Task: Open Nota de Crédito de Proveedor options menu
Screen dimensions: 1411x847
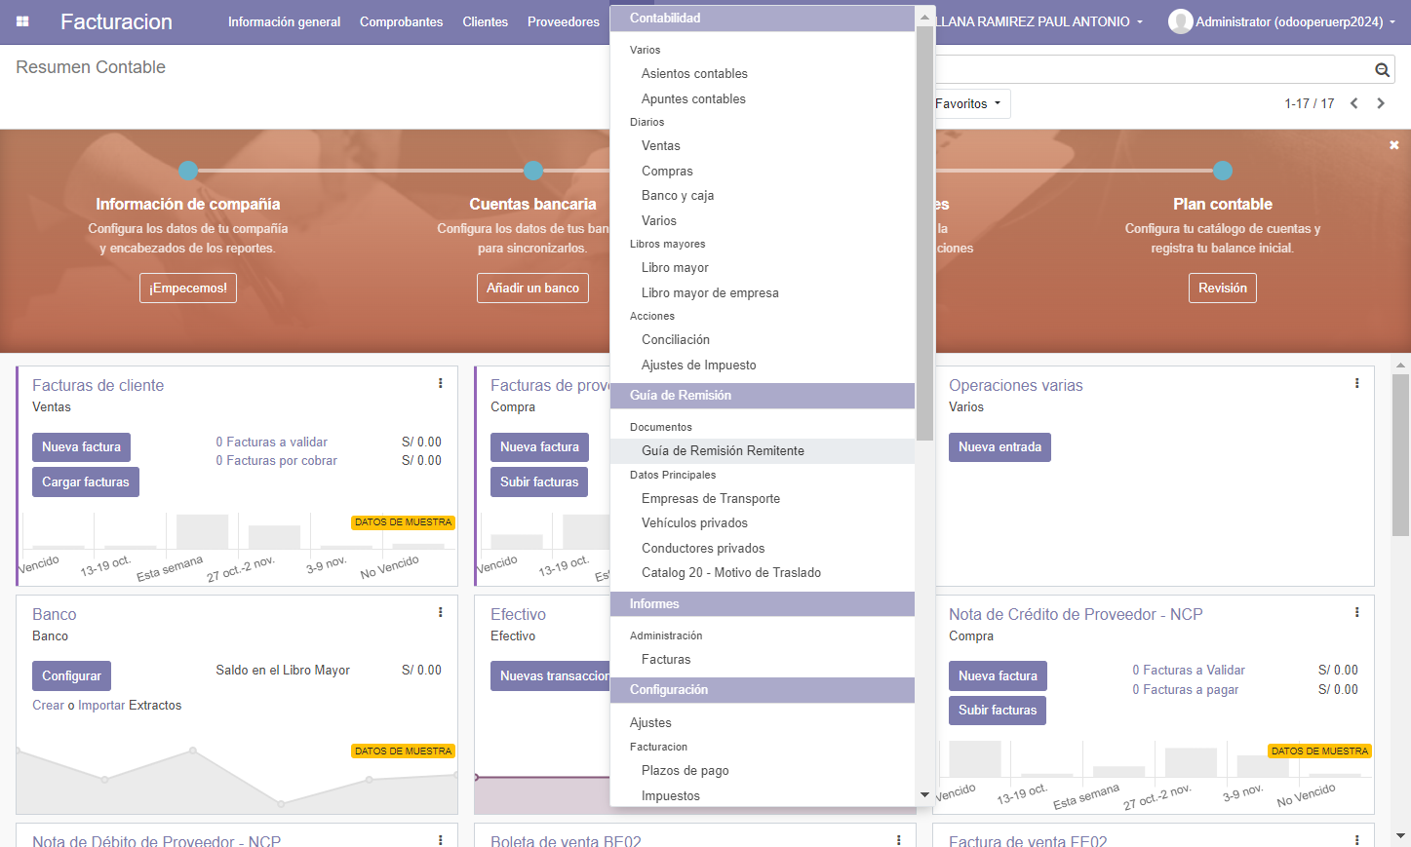Action: click(x=1357, y=612)
